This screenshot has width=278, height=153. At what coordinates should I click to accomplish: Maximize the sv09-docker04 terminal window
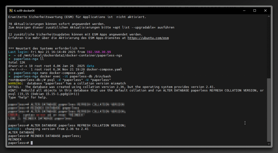(x=255, y=11)
